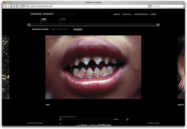Image resolution: width=187 pixels, height=129 pixels.
Task: Click the timeline minus zoom icon
Action: point(29,25)
